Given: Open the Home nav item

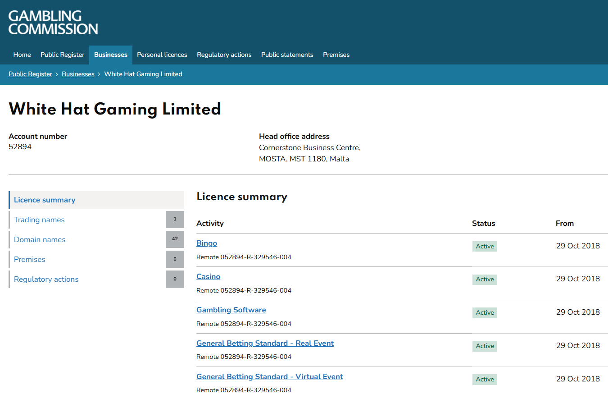Looking at the screenshot, I should point(22,55).
